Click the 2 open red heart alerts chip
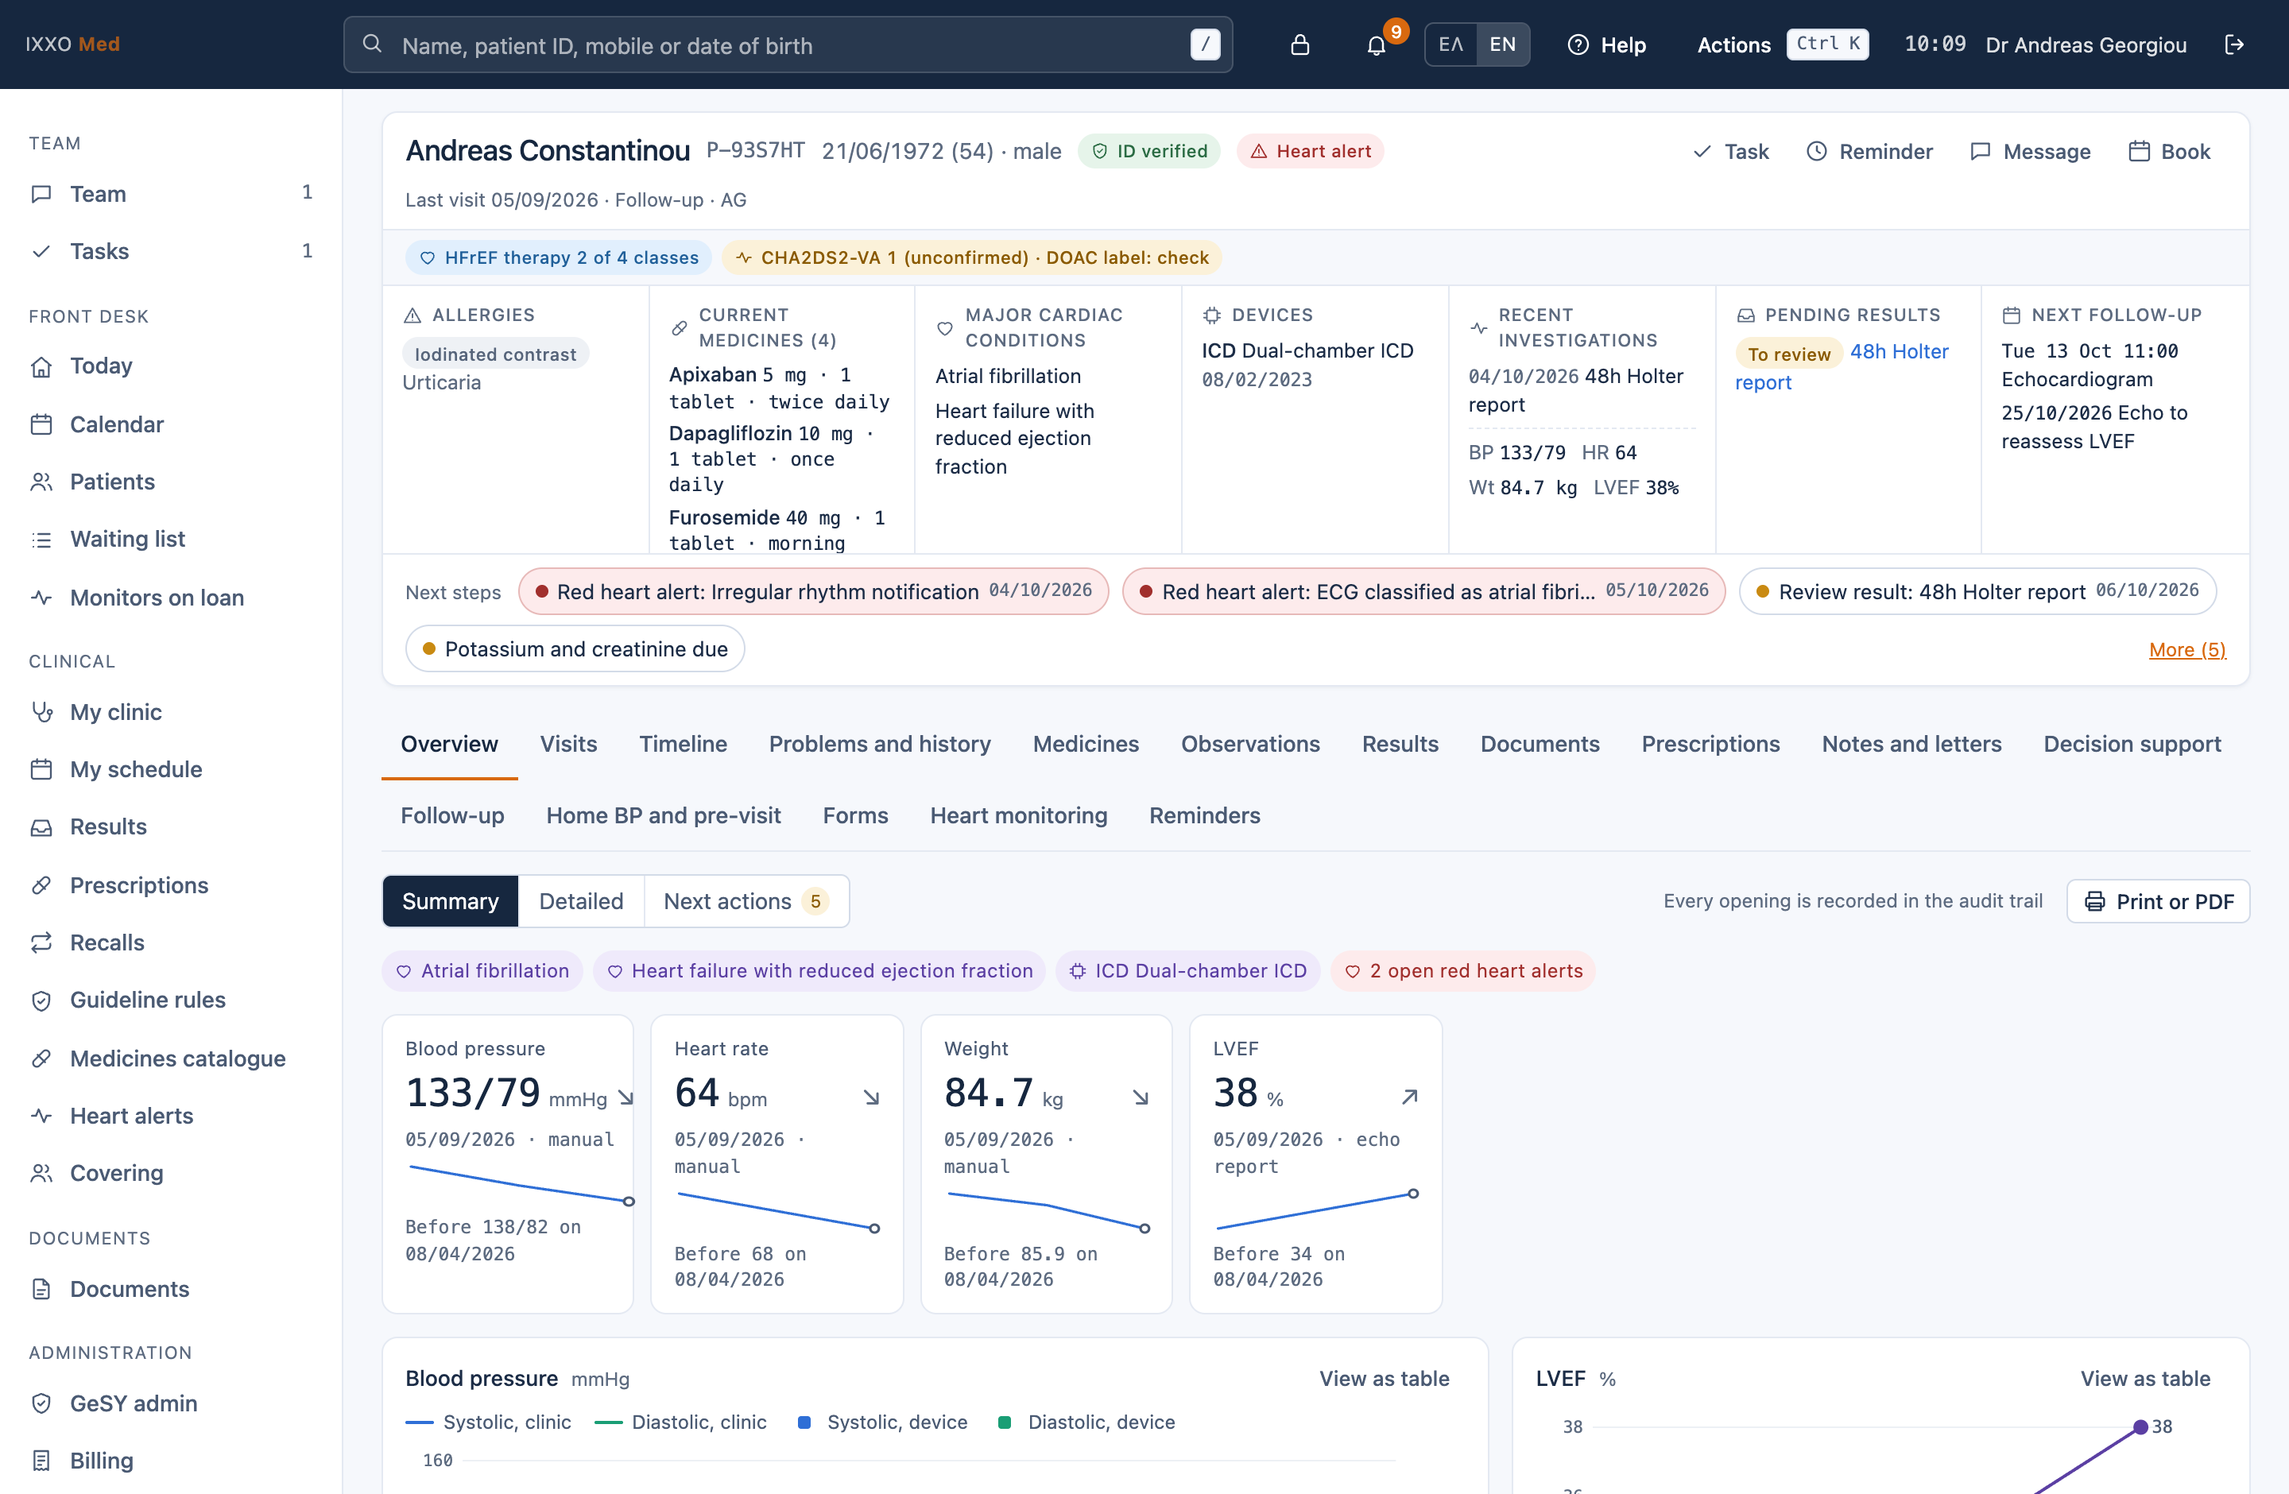The image size is (2289, 1494). (1463, 970)
